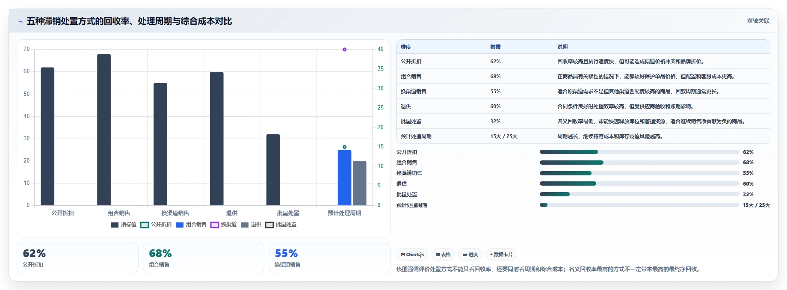The height and width of the screenshot is (290, 787).
Task: Click the 表格 tag chip
Action: [443, 254]
